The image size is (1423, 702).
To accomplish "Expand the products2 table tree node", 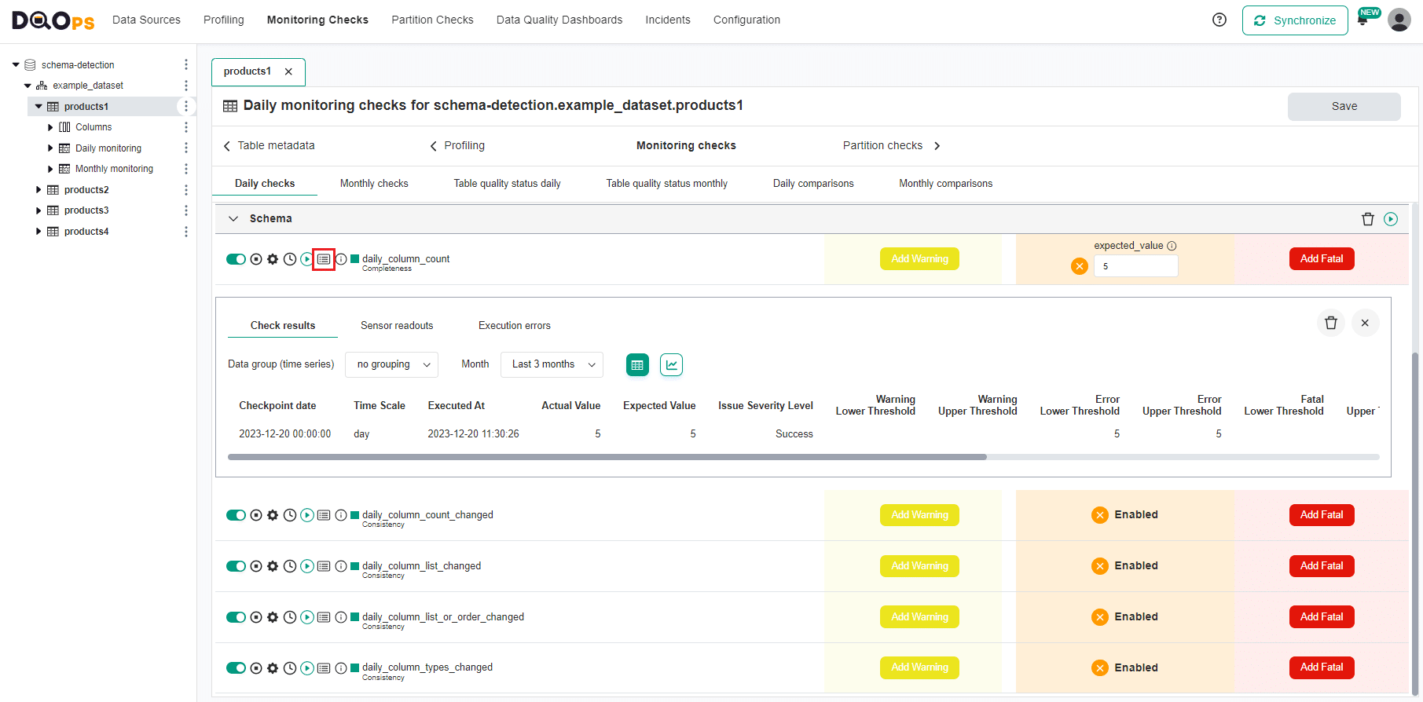I will point(39,190).
